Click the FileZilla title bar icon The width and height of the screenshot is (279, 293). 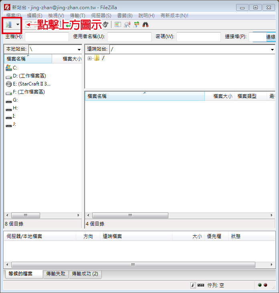click(7, 8)
